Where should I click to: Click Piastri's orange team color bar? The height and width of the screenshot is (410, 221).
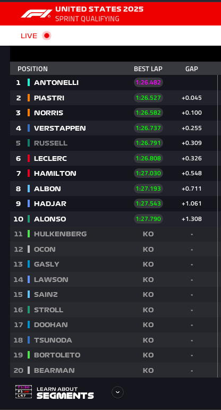tap(29, 98)
